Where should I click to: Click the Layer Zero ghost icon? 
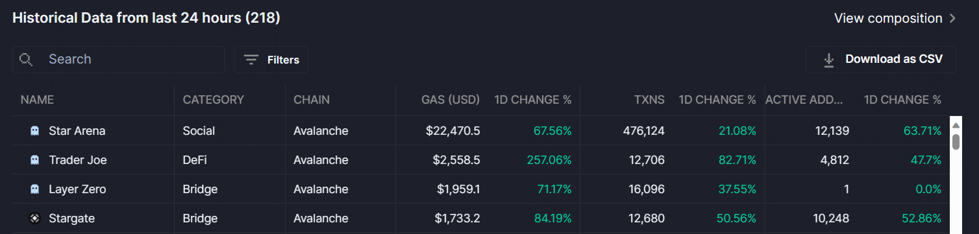click(35, 189)
